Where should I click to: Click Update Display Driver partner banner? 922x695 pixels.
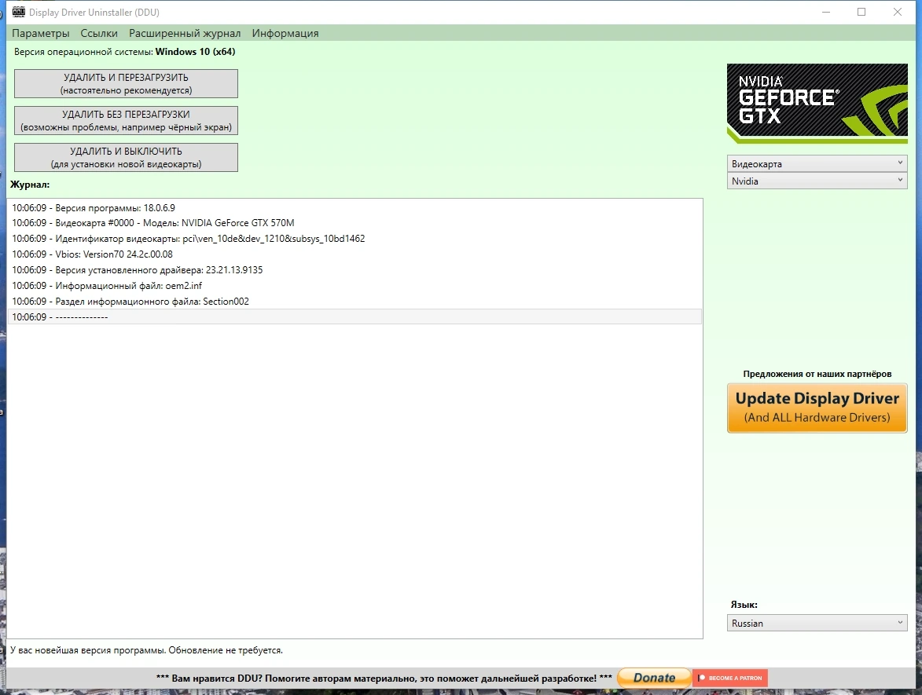[817, 408]
